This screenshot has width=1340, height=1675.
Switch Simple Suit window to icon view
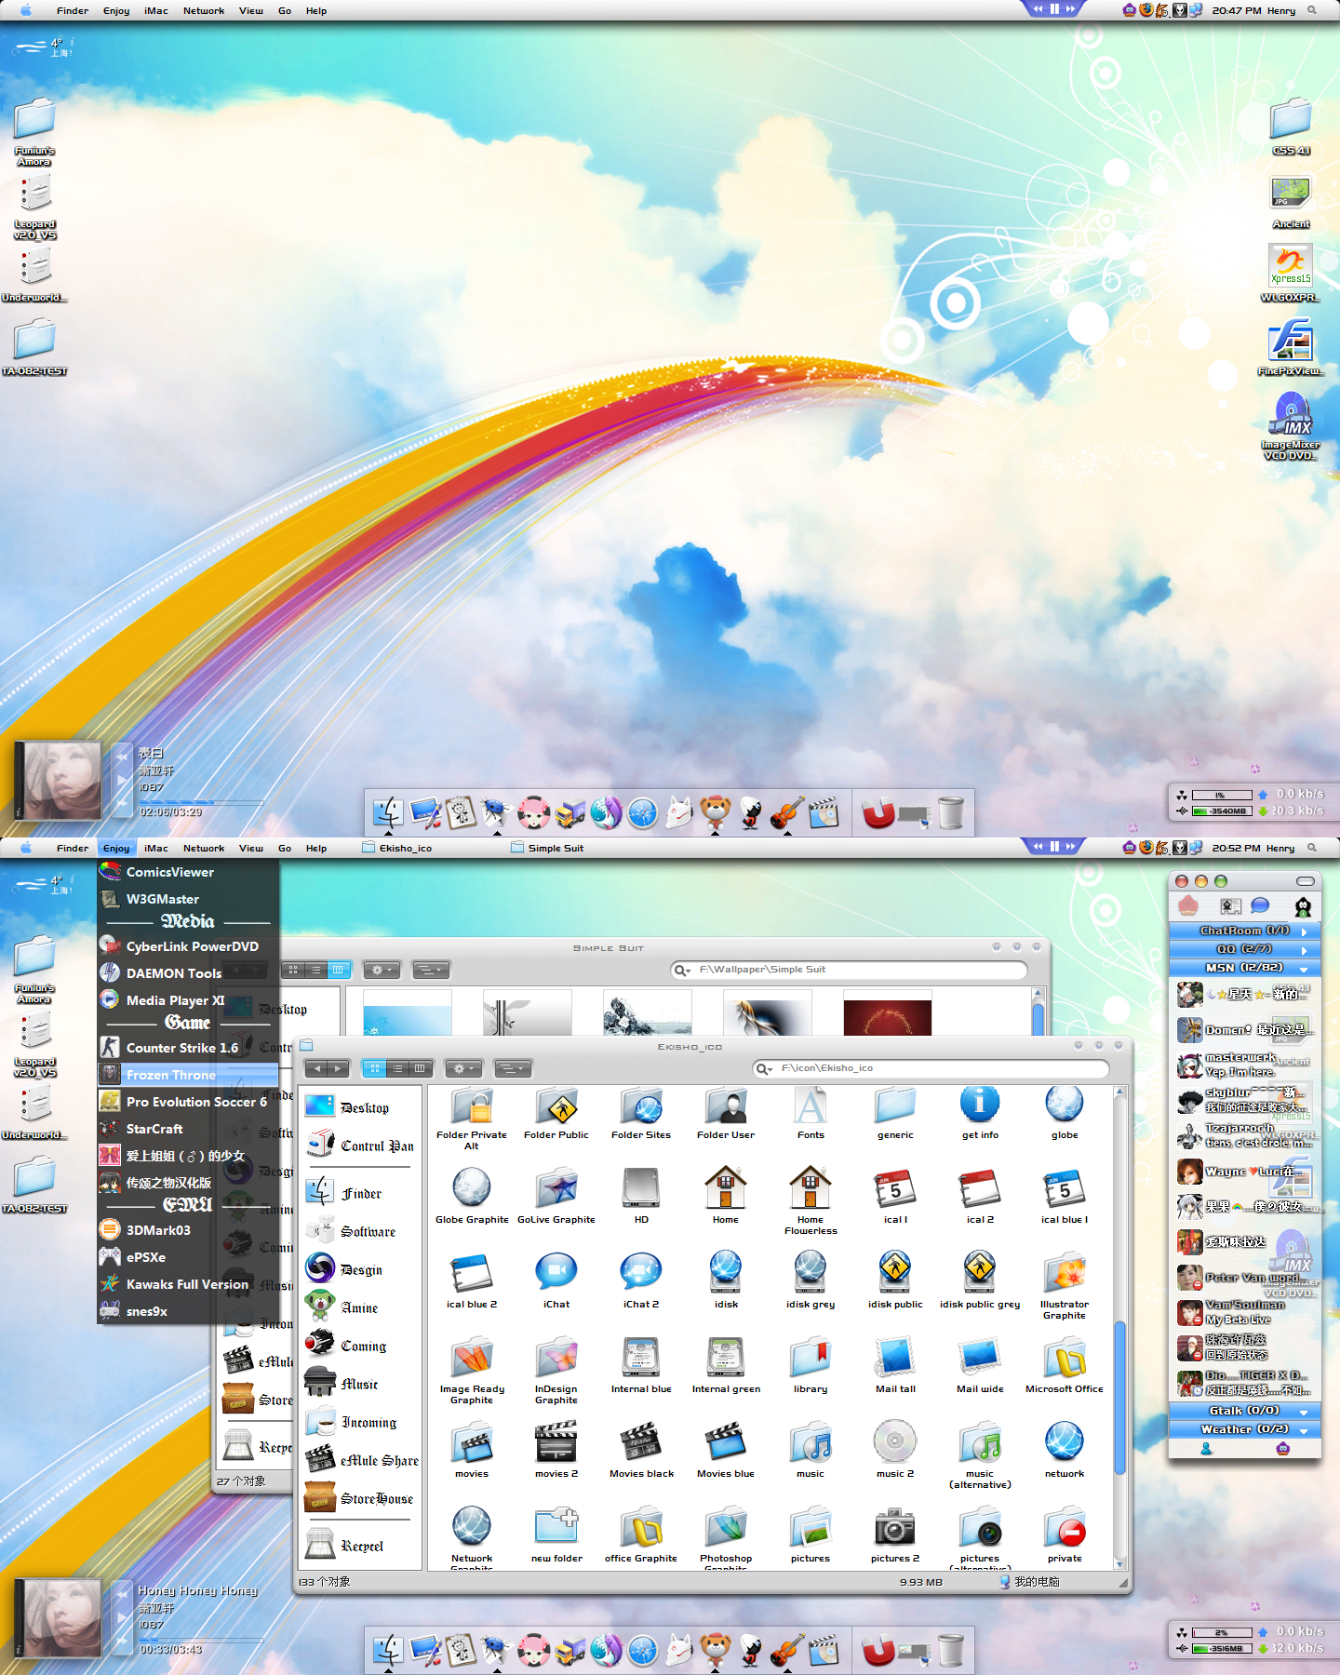point(293,970)
